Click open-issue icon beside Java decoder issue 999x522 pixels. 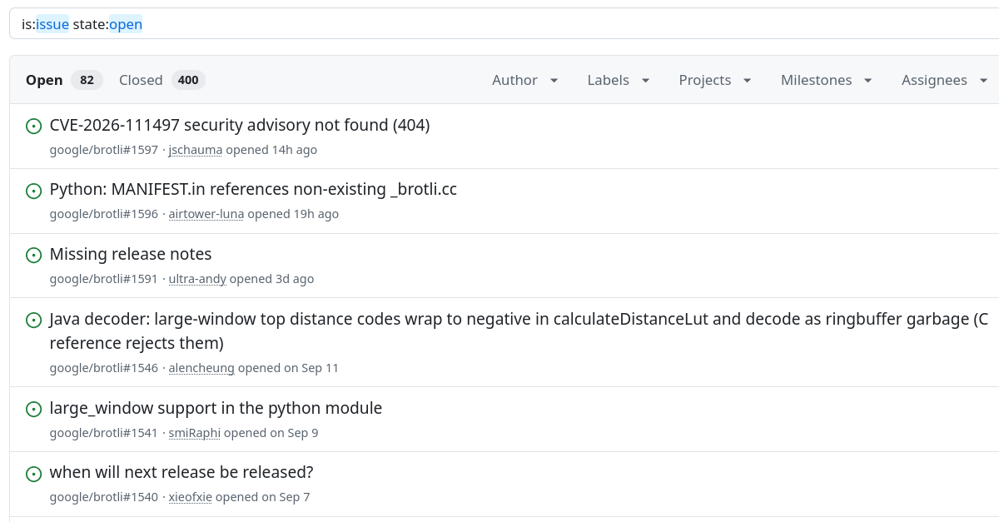(34, 320)
